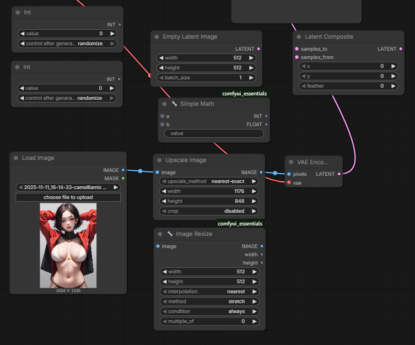Screen dimensions: 415x345
Task: Click the LATENT output port on VAE Encode
Action: tap(339, 174)
